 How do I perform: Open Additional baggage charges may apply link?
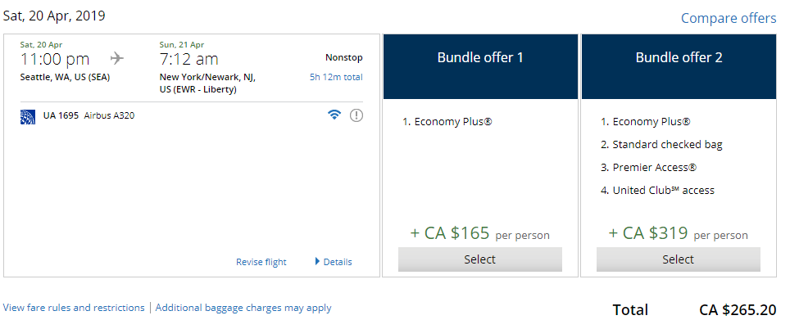(243, 308)
